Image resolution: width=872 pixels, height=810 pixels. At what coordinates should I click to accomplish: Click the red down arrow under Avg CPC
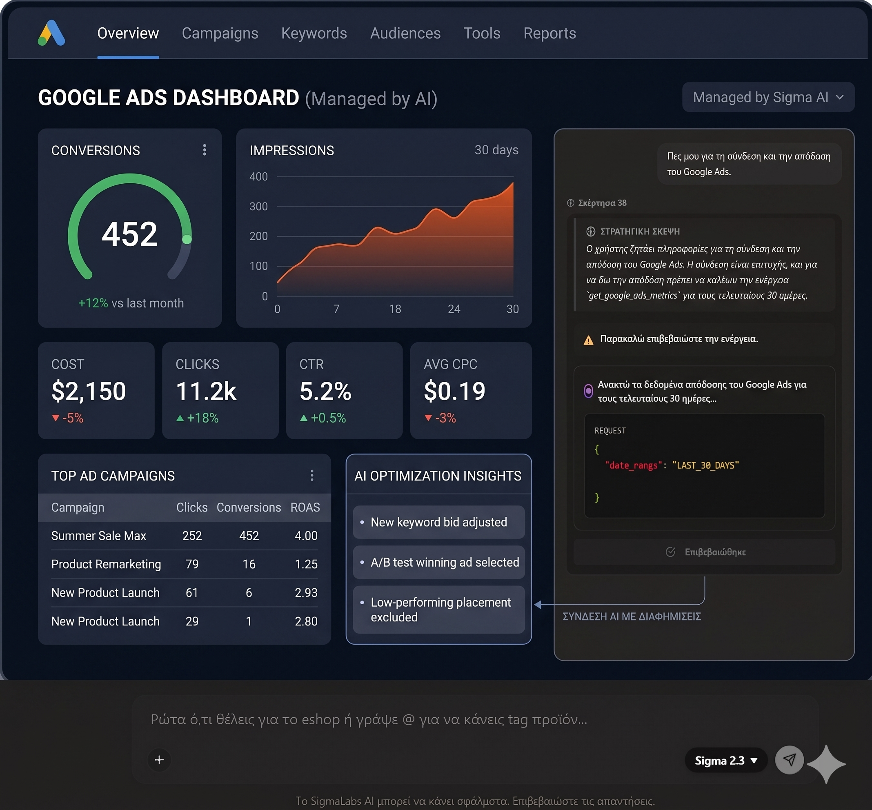click(x=428, y=418)
